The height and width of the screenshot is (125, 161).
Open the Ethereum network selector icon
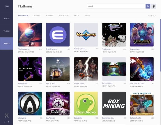(x=154, y=6)
